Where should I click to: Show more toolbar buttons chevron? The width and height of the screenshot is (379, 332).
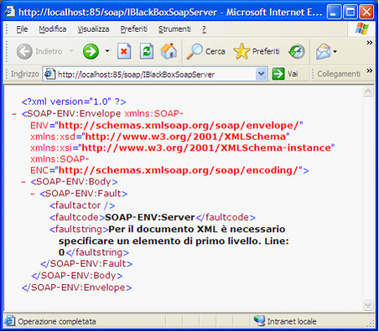pyautogui.click(x=370, y=43)
